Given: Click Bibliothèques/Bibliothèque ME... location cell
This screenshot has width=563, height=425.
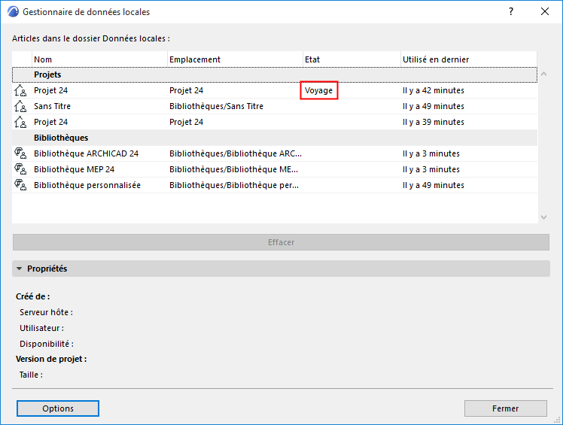Looking at the screenshot, I should [x=234, y=169].
